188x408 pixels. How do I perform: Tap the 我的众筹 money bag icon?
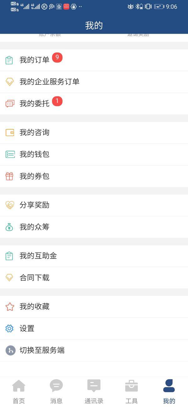pyautogui.click(x=9, y=227)
